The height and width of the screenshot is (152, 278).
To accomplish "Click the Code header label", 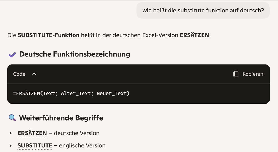I will (x=19, y=74).
